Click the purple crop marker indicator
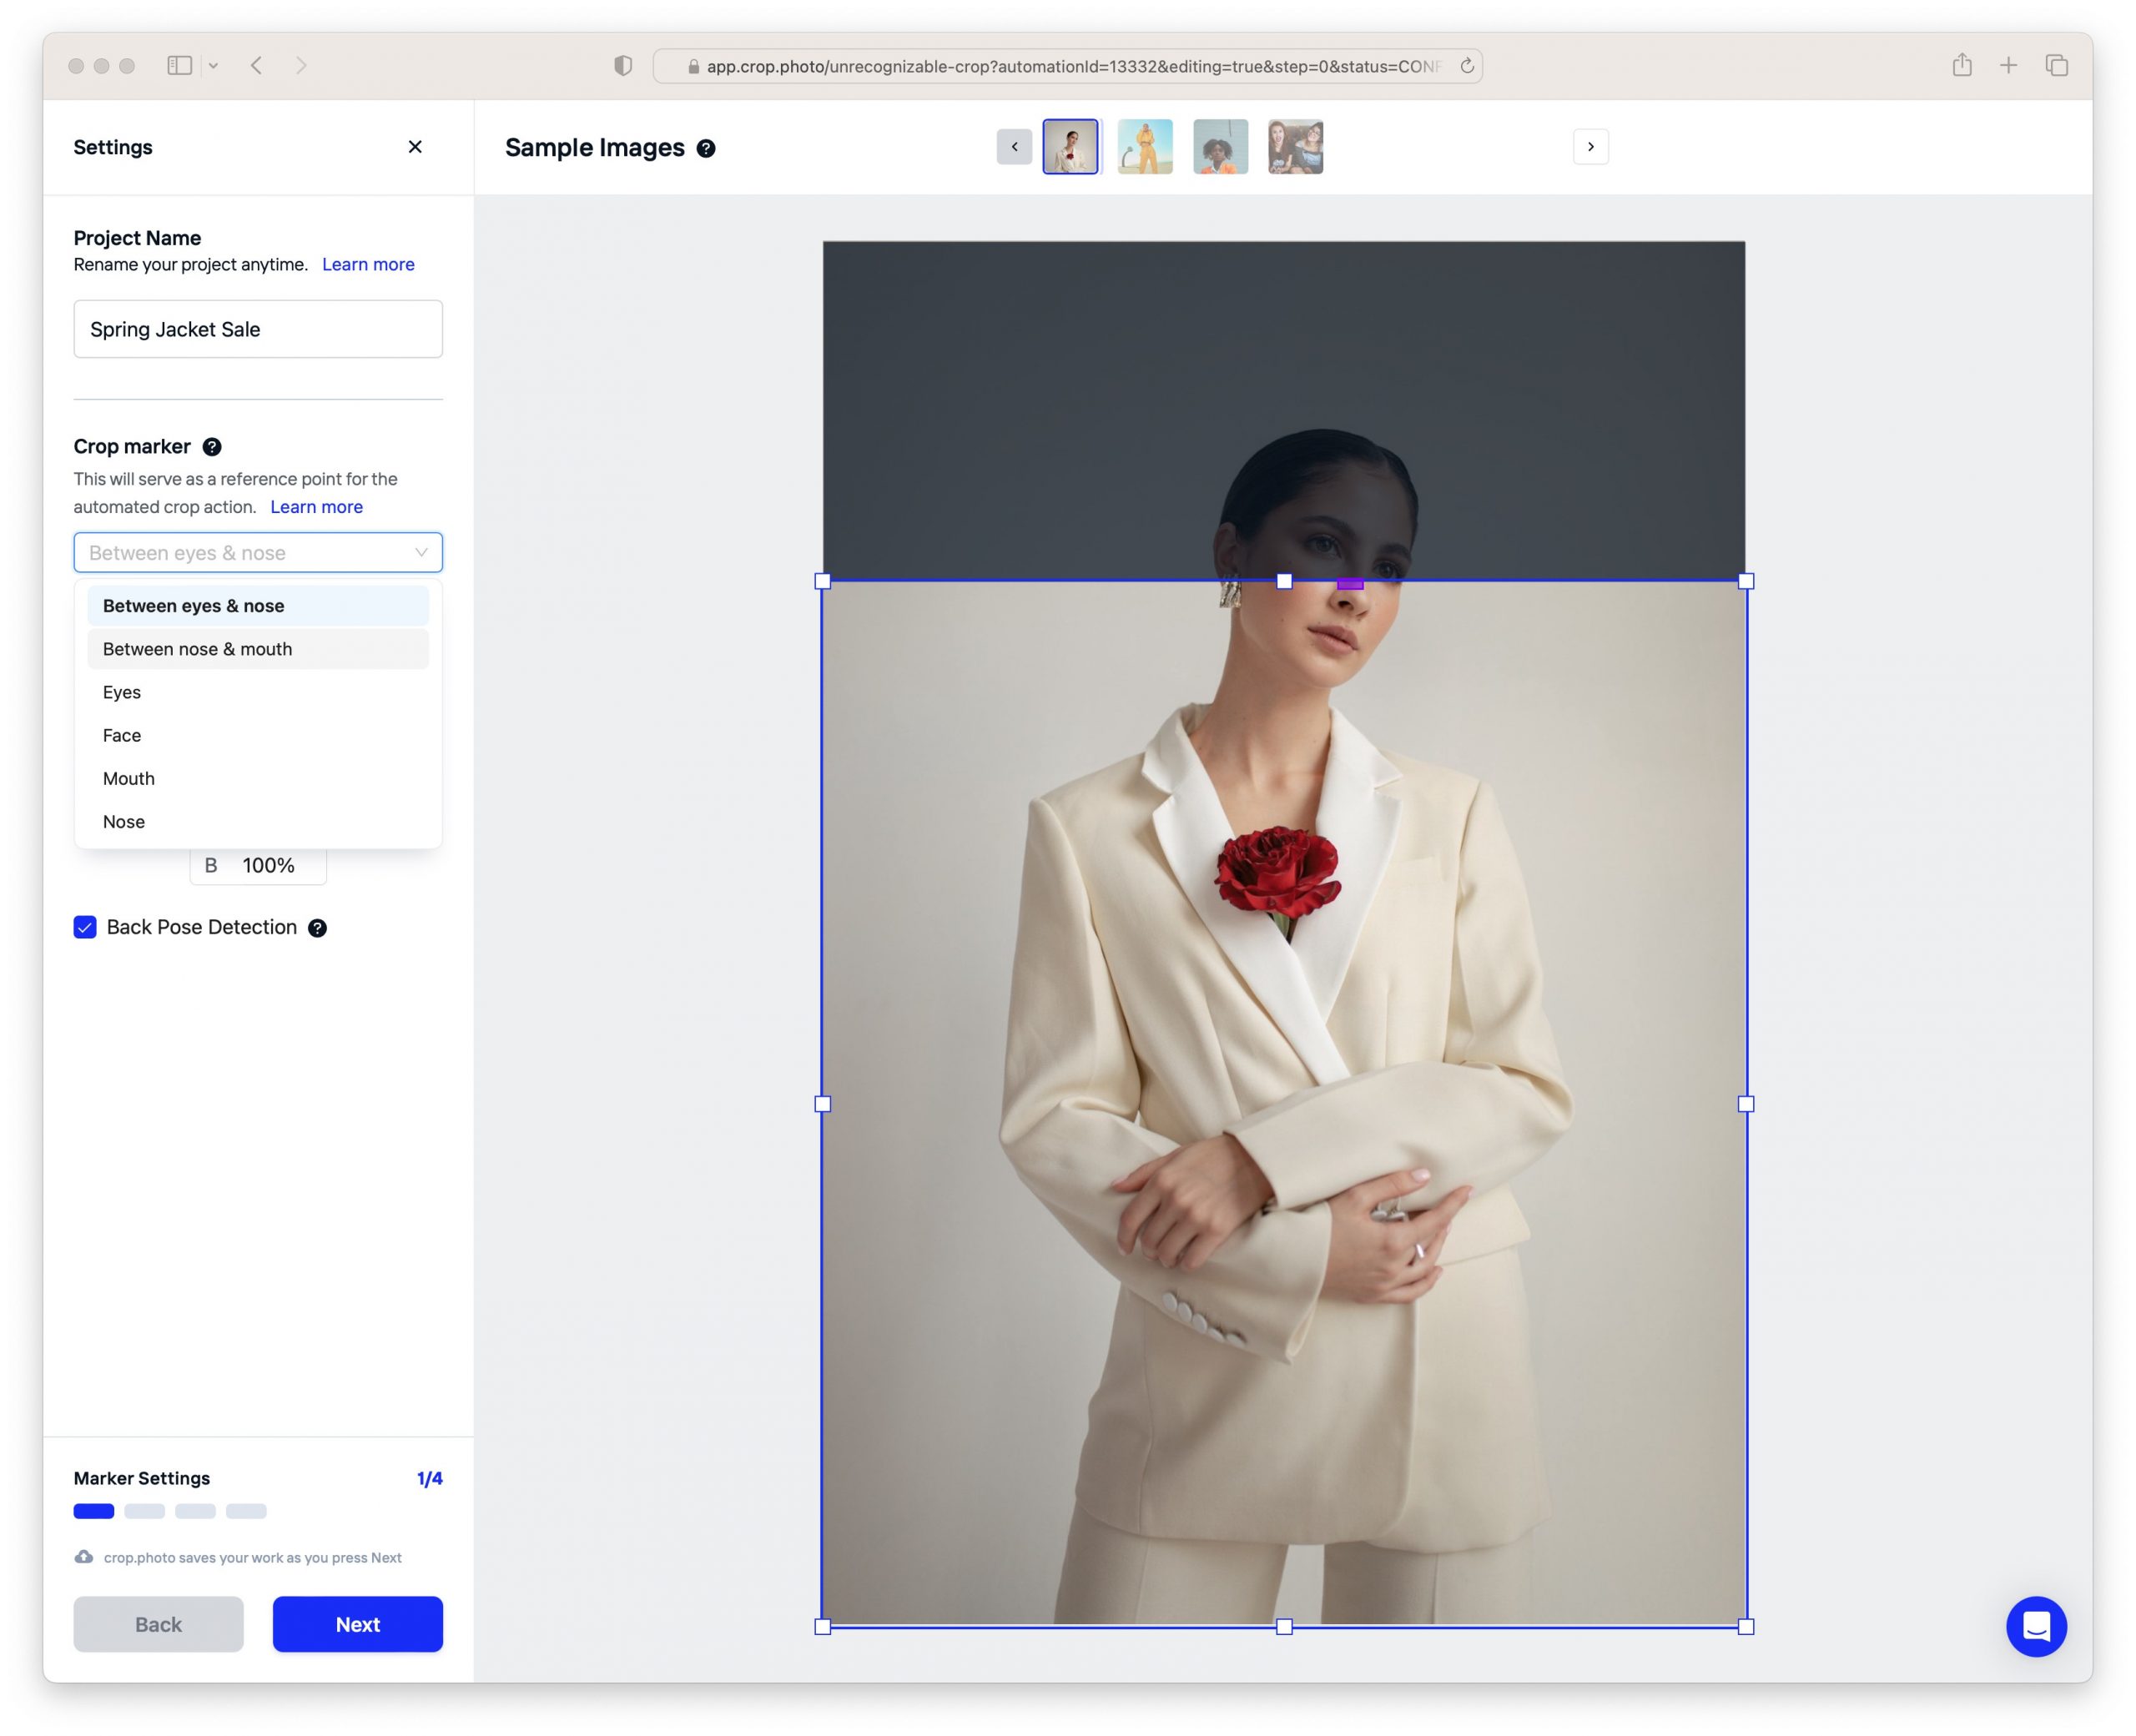 pos(1350,583)
